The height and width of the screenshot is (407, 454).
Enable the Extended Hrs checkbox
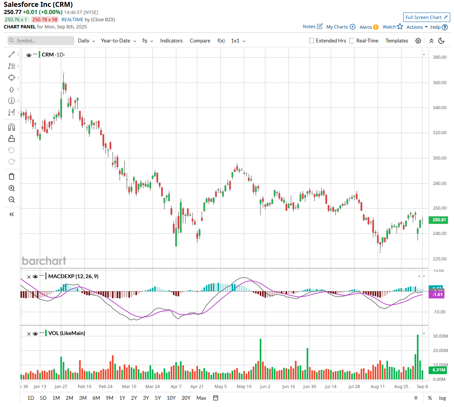tap(311, 41)
